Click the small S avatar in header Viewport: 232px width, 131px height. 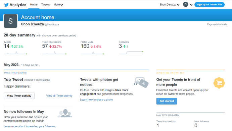pyautogui.click(x=186, y=4)
